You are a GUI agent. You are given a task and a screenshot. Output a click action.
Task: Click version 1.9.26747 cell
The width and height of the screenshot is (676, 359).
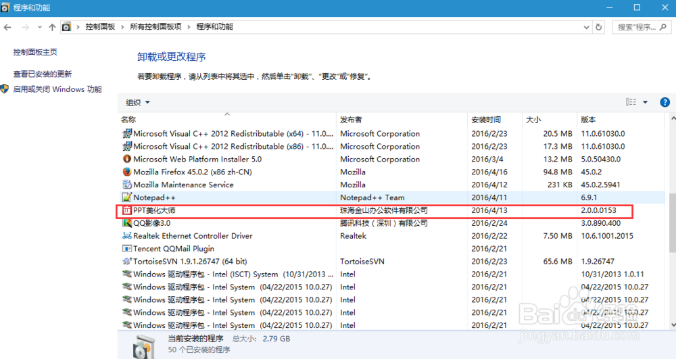tap(598, 261)
